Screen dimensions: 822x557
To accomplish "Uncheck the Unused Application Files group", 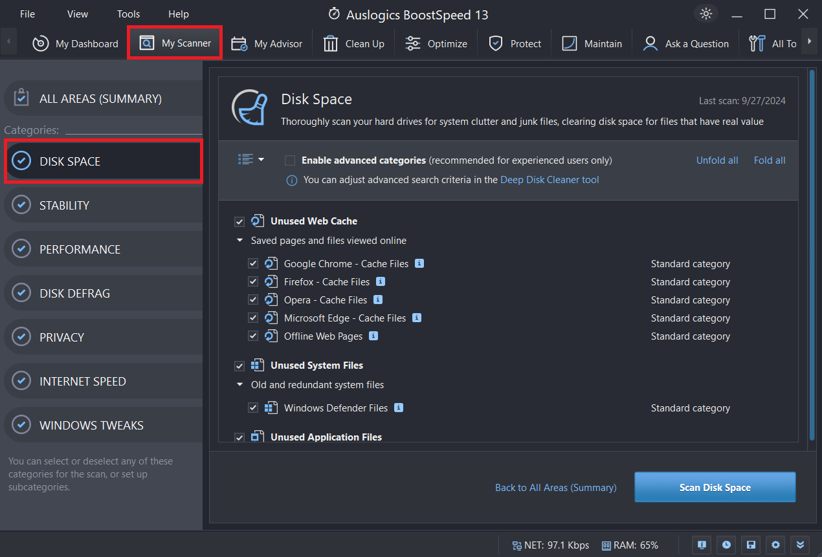I will 239,437.
